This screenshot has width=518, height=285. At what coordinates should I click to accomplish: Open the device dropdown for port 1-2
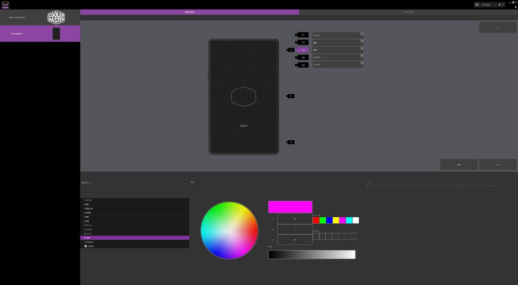point(337,43)
